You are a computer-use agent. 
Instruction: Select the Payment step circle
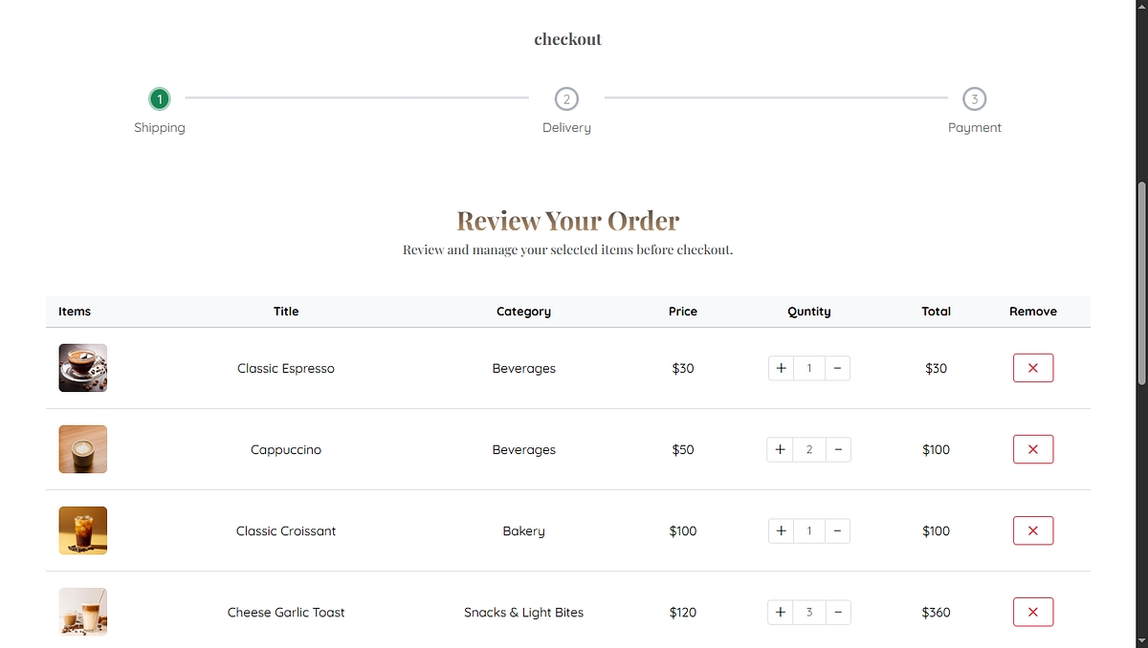point(974,98)
